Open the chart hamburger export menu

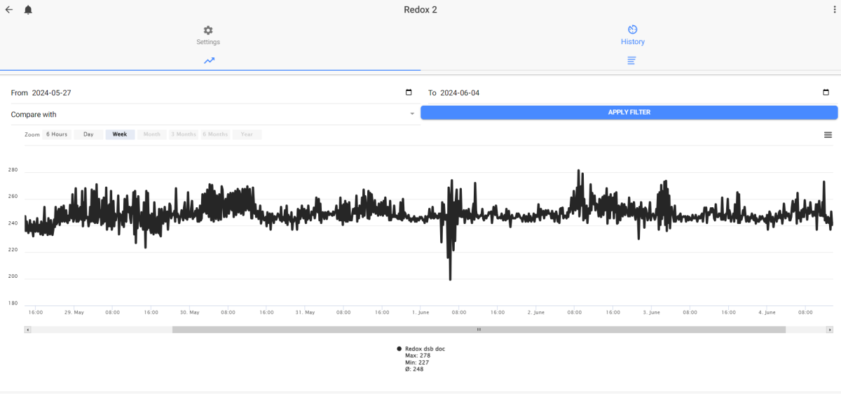tap(828, 134)
